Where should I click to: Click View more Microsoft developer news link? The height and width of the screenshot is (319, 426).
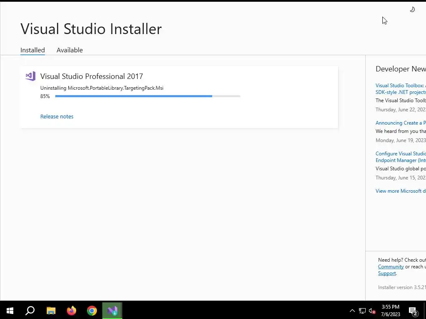[401, 191]
